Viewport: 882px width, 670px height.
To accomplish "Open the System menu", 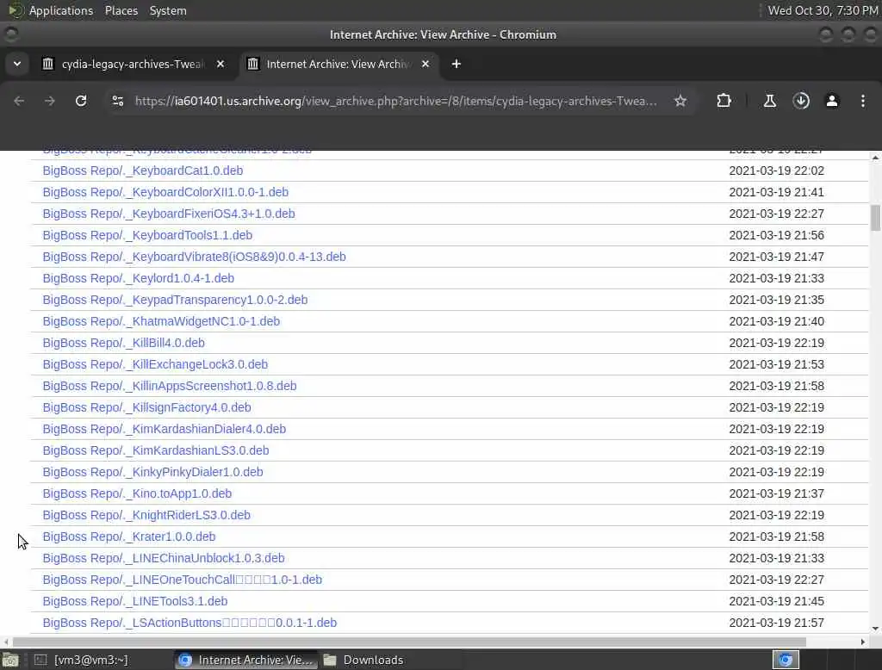I will (x=168, y=10).
